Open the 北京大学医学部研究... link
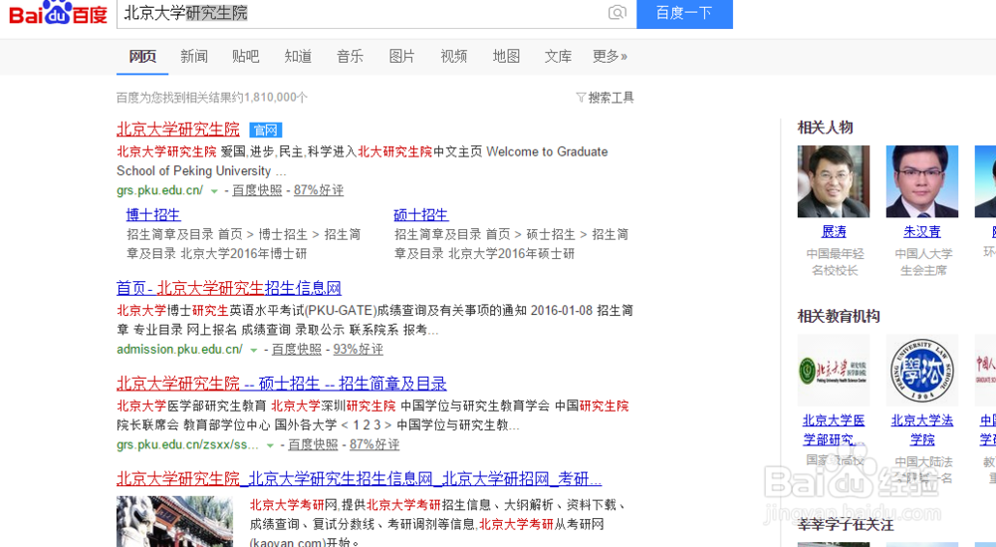Image resolution: width=996 pixels, height=547 pixels. click(834, 429)
